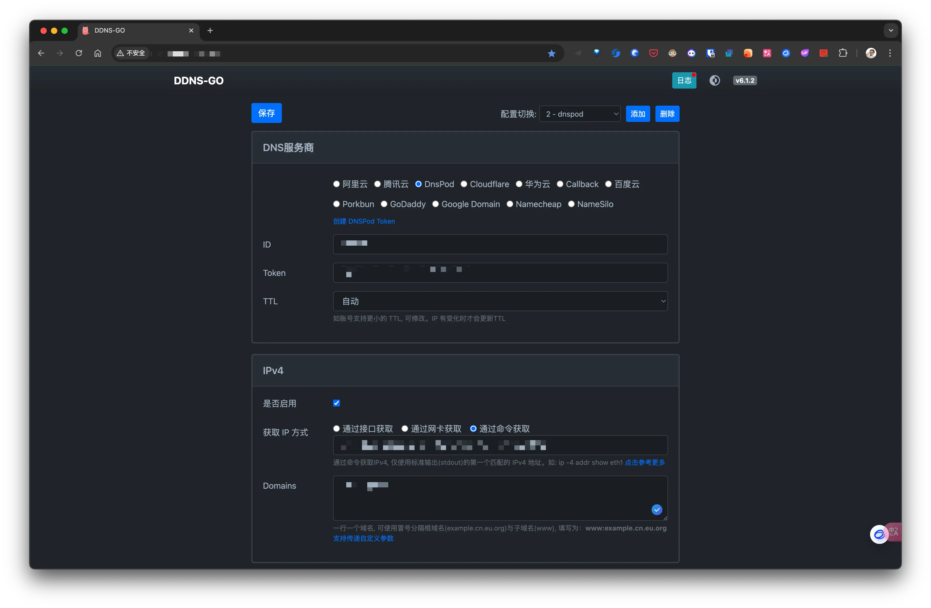Open a new browser tab
The image size is (931, 608).
(210, 30)
